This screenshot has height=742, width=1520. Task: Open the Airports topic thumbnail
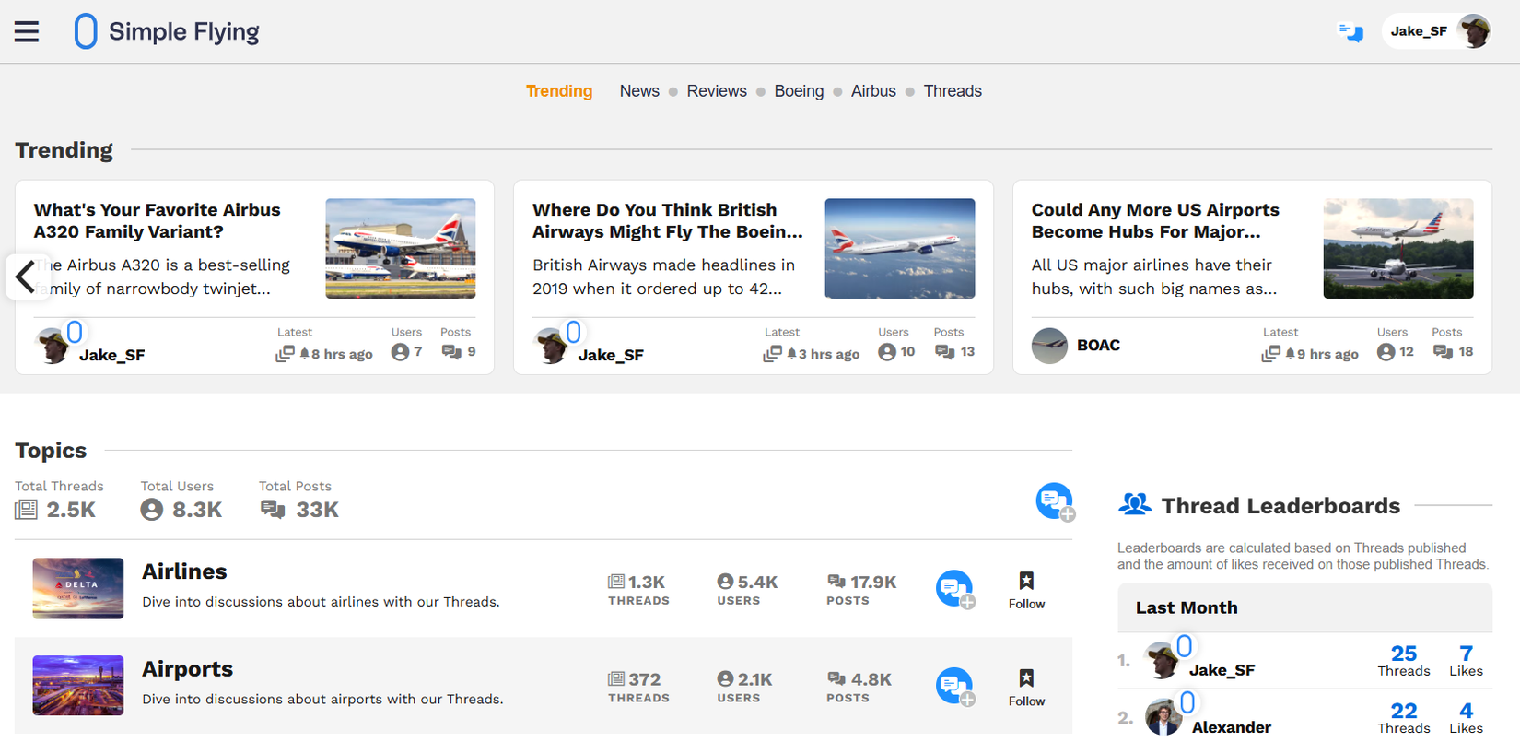pos(78,686)
